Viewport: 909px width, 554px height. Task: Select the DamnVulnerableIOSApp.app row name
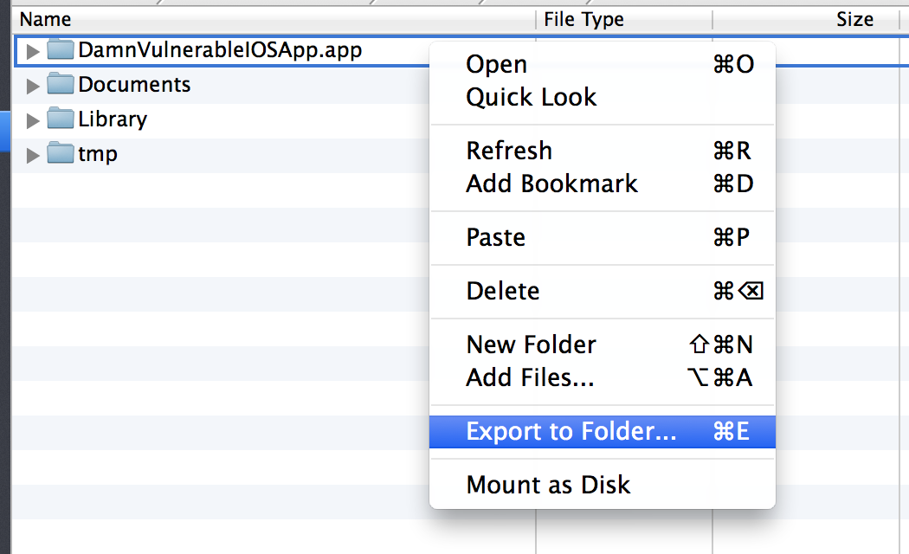point(220,50)
